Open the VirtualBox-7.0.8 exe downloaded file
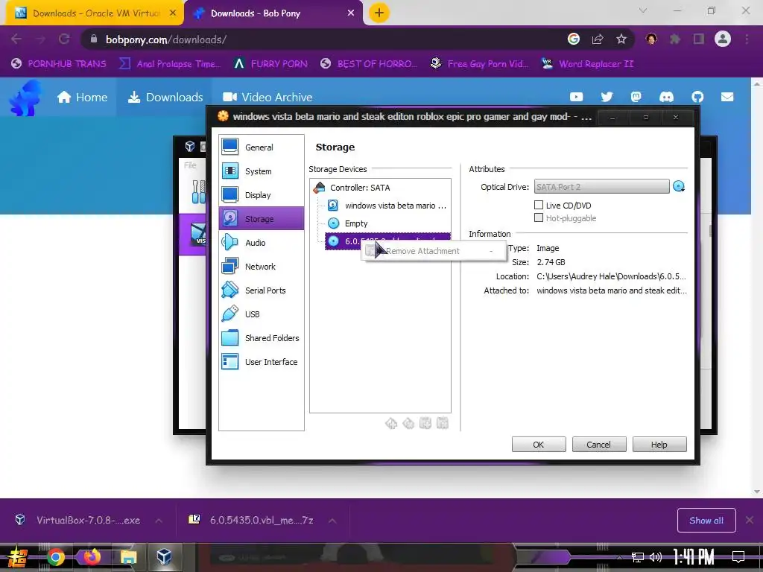The image size is (763, 572). click(79, 521)
